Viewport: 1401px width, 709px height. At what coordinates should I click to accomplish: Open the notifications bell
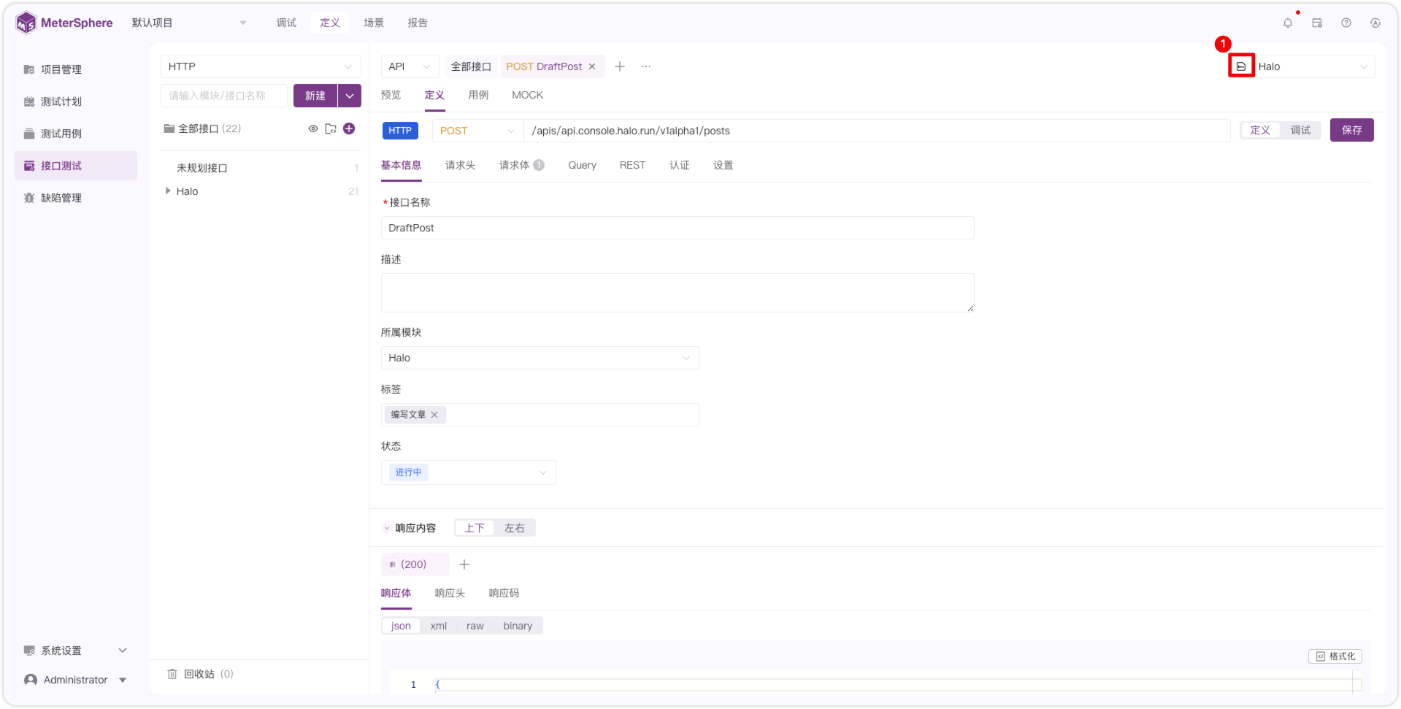tap(1288, 23)
